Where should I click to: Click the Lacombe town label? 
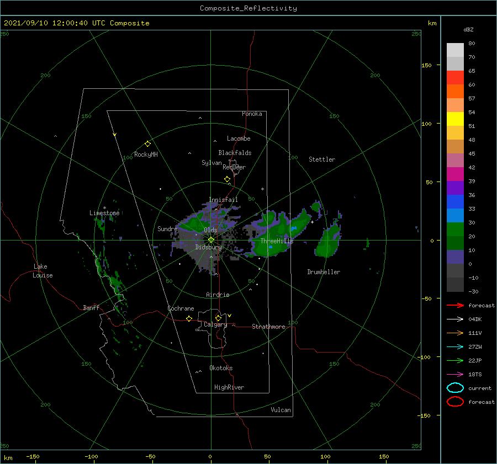pos(239,138)
